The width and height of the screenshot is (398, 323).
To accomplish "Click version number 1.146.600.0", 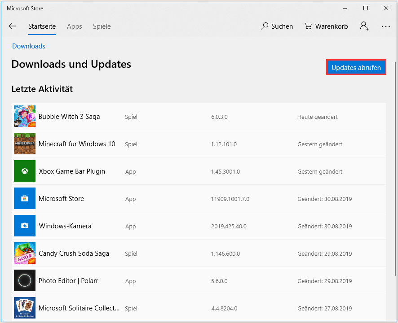I will coord(226,254).
